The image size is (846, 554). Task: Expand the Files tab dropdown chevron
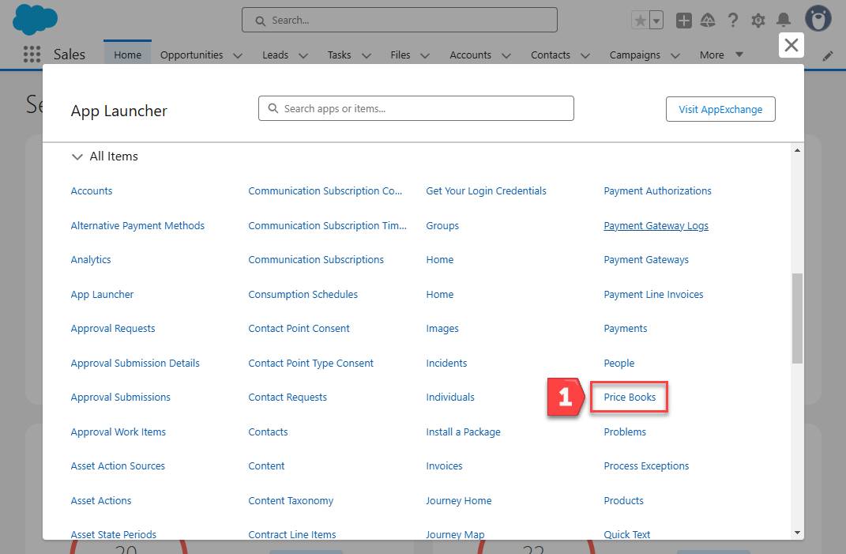click(x=425, y=55)
